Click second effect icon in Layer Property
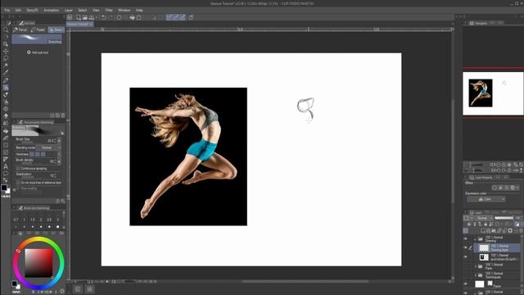Viewport: 524px width, 295px height. click(500, 188)
